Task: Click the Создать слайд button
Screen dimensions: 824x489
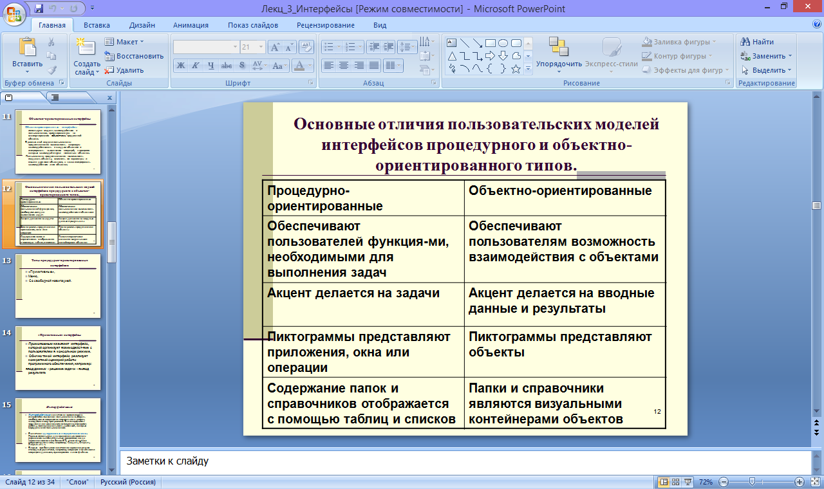Action: pyautogui.click(x=86, y=56)
